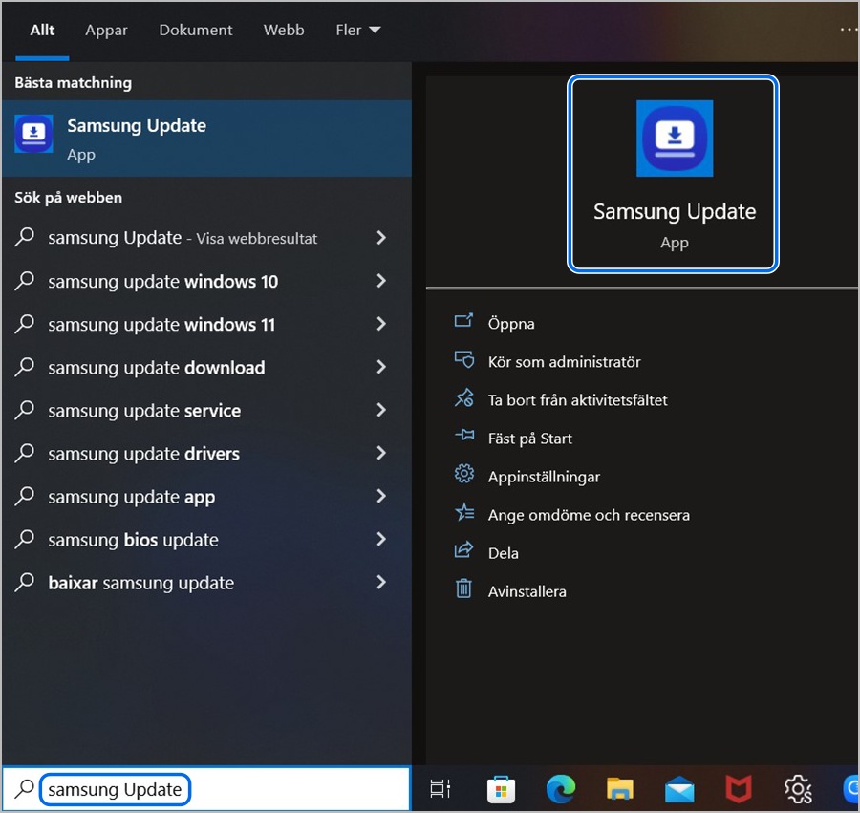Open Task View on the taskbar
The height and width of the screenshot is (813, 860).
click(439, 789)
